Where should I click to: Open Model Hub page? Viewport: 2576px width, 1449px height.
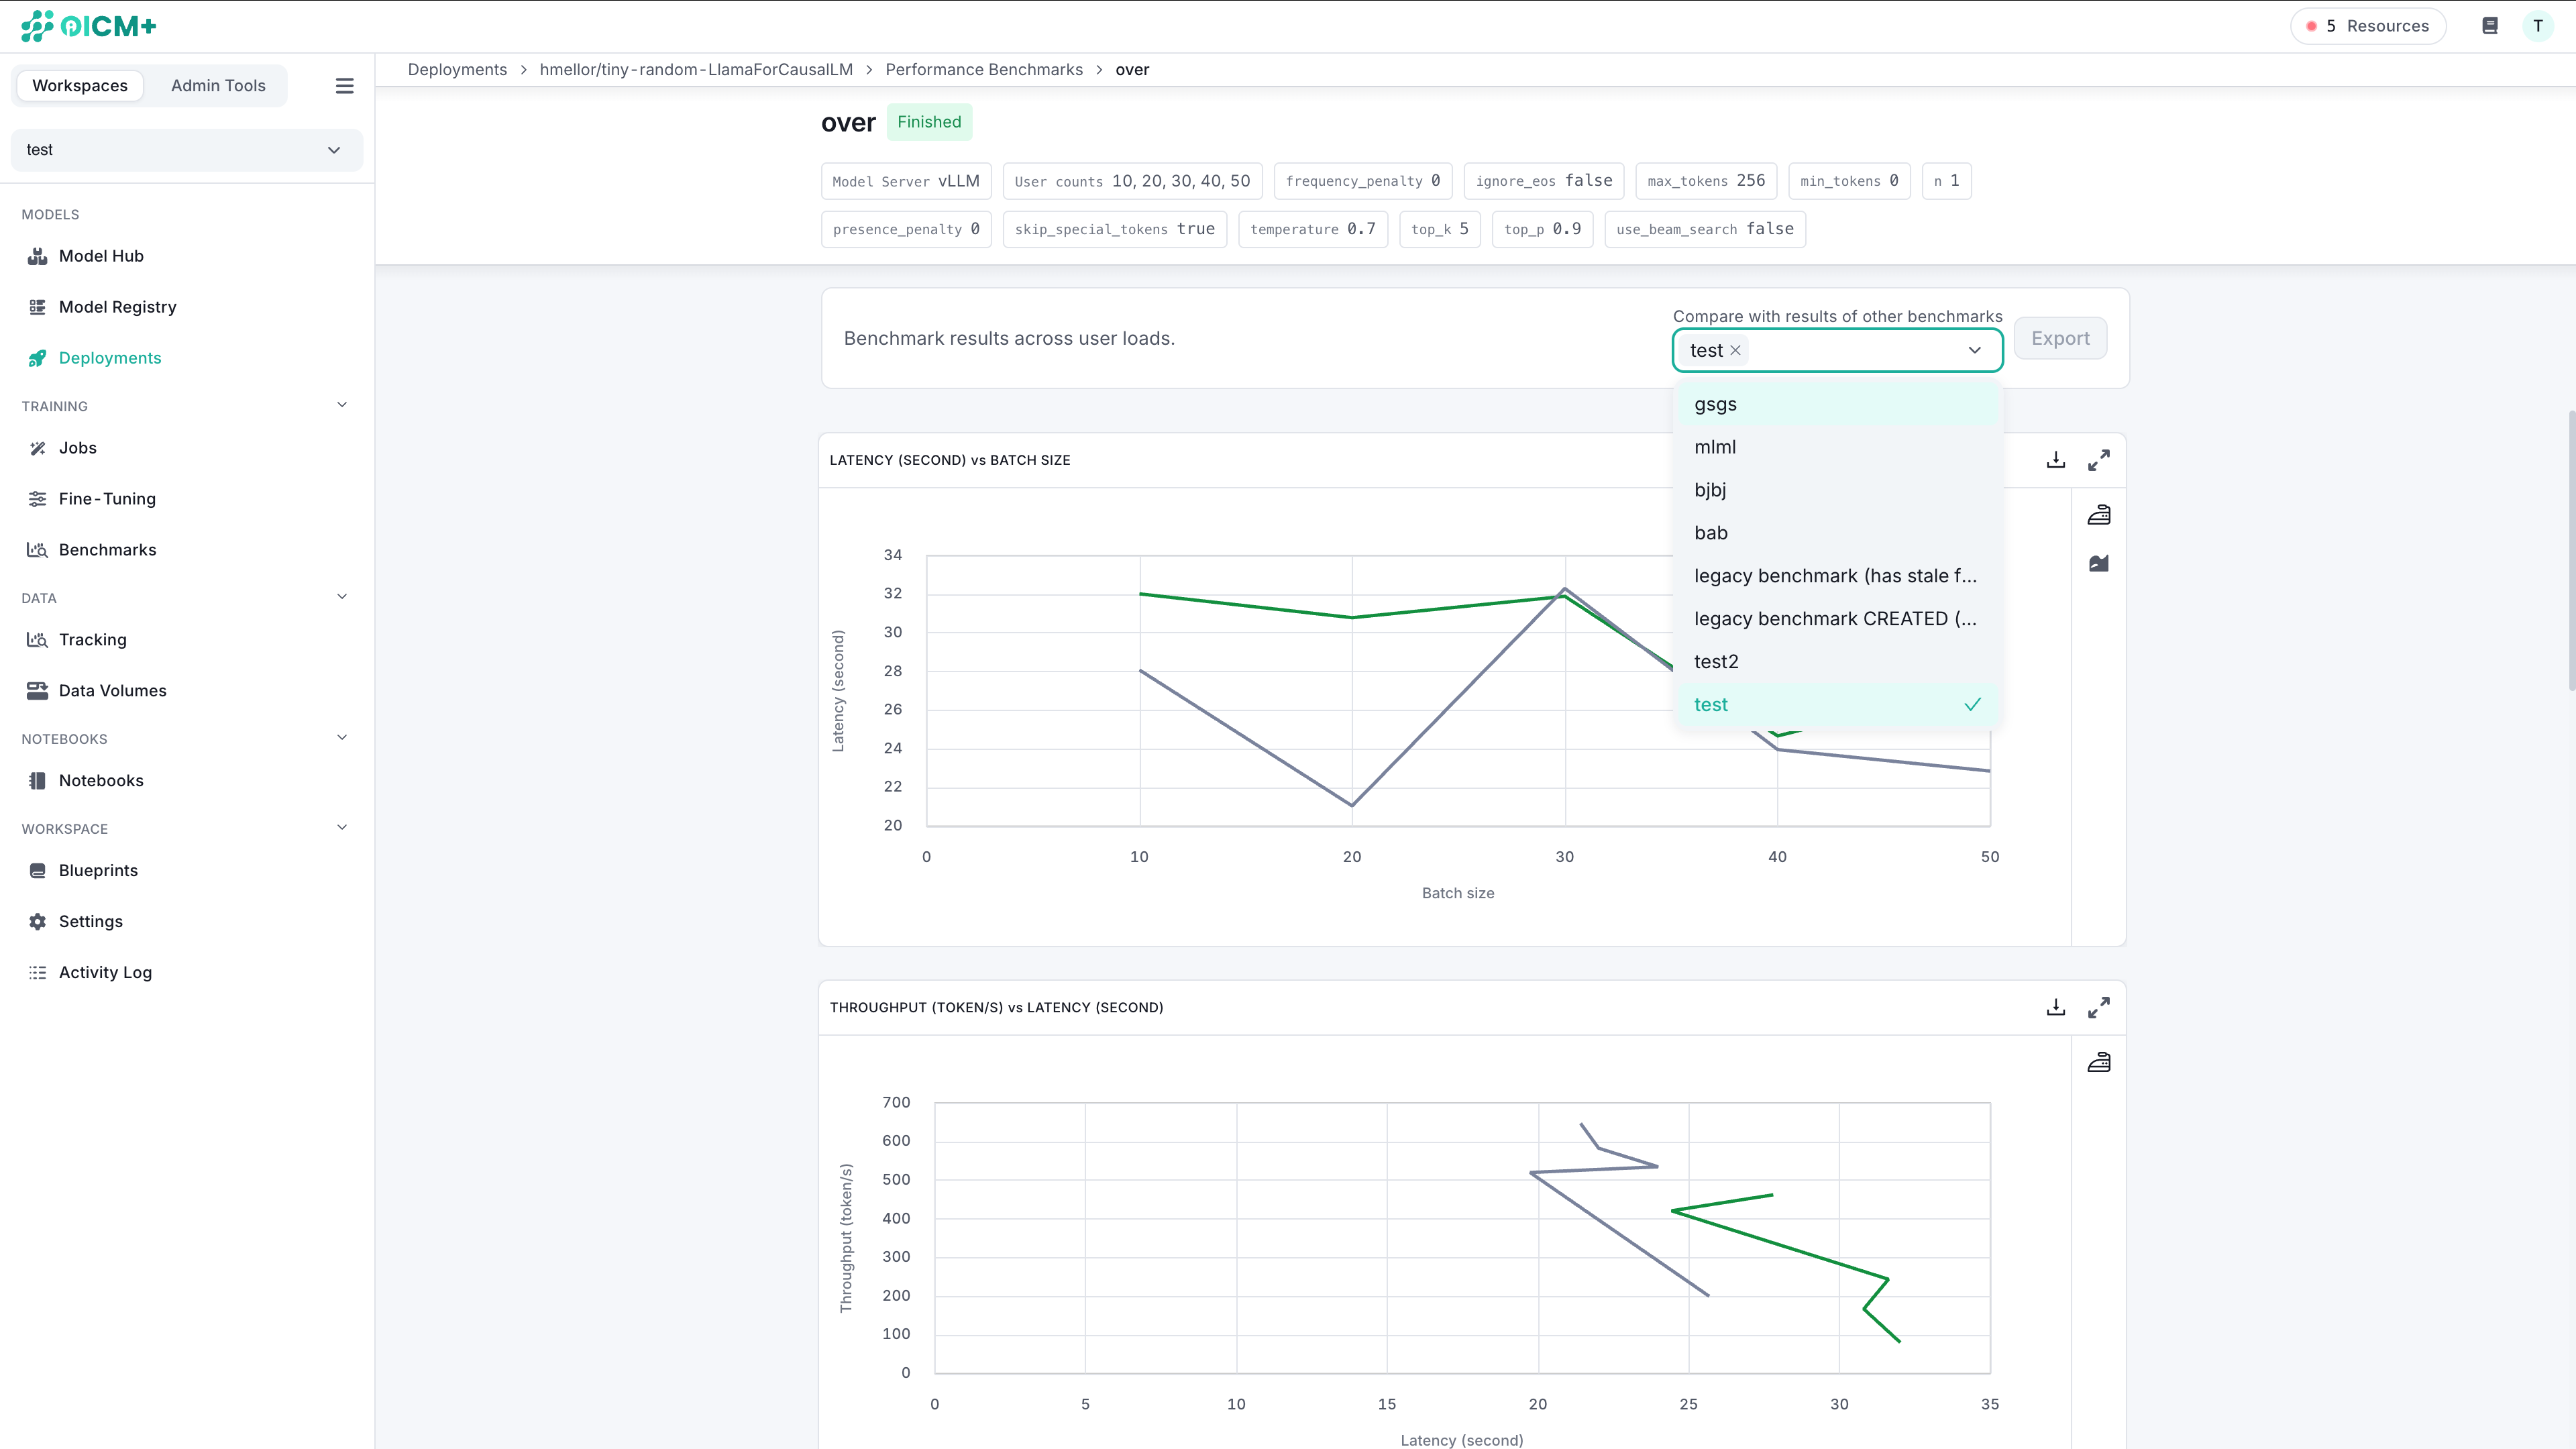pyautogui.click(x=101, y=256)
